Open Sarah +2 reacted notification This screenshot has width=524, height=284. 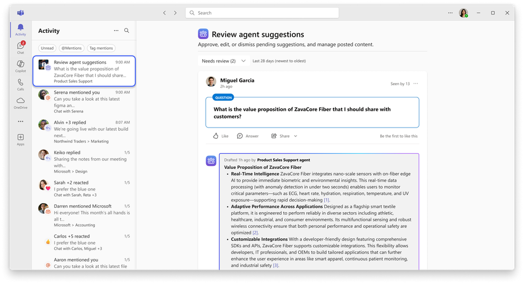coord(84,188)
